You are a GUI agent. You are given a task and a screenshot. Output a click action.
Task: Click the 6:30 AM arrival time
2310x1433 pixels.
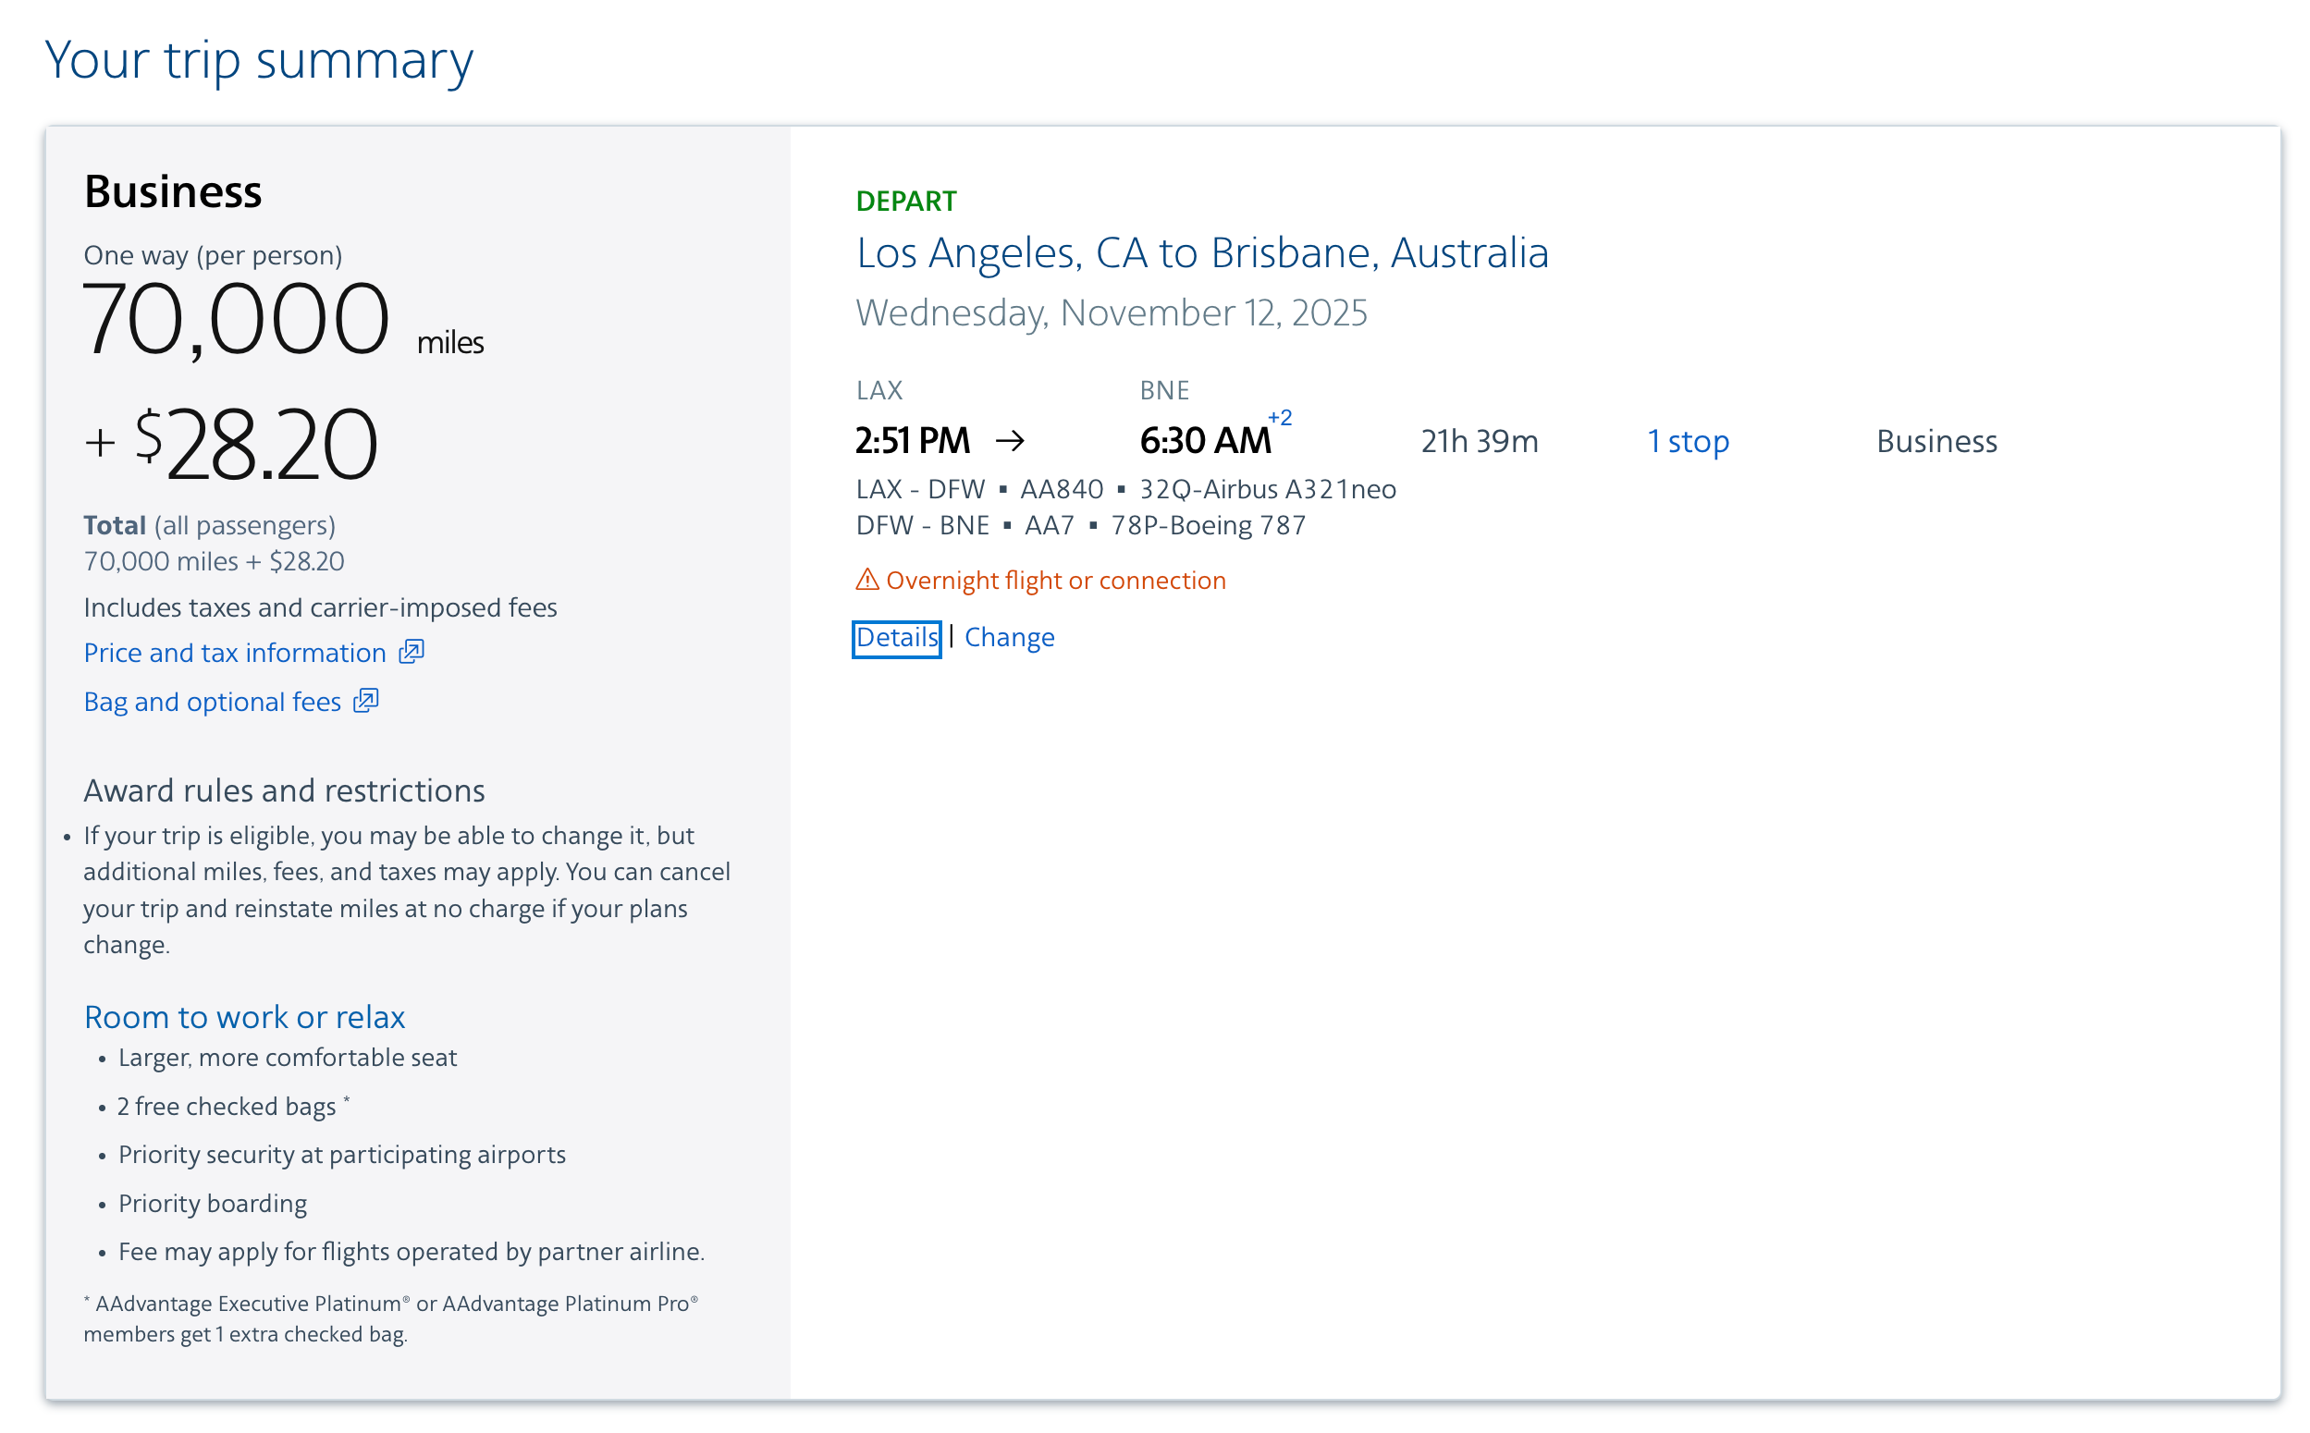[1204, 442]
